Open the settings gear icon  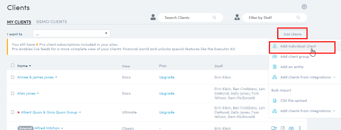[x=304, y=7]
